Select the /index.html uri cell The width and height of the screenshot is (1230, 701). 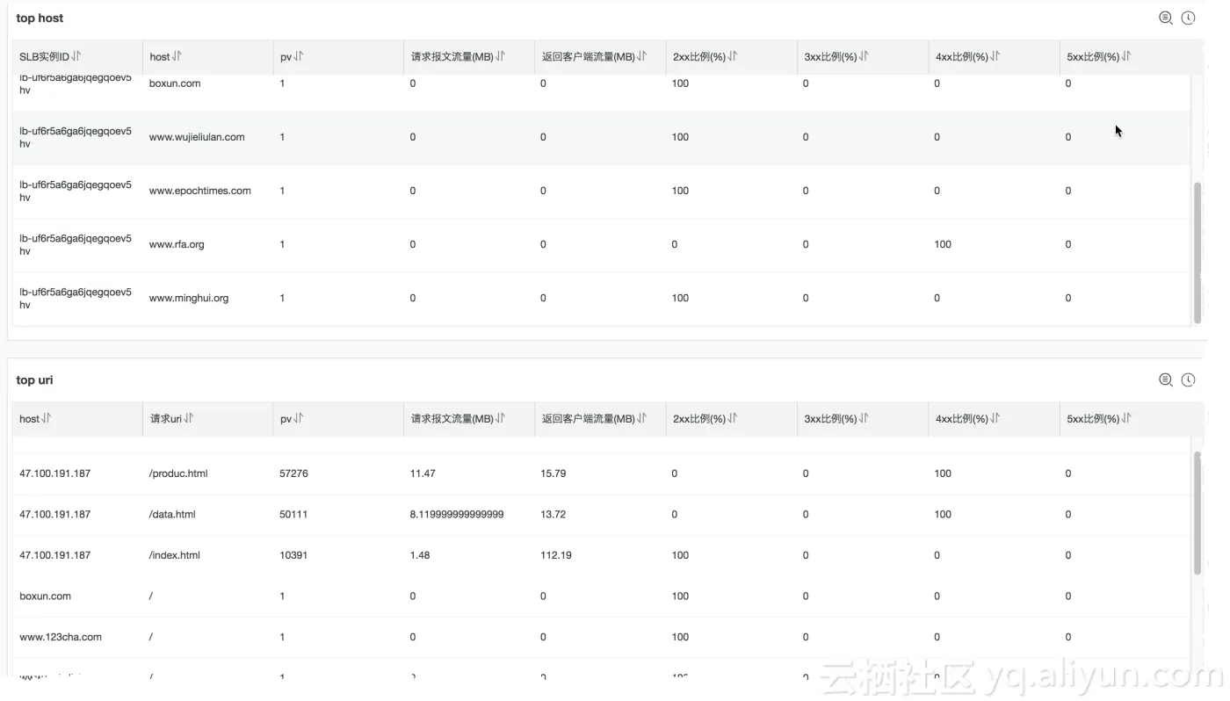click(175, 555)
